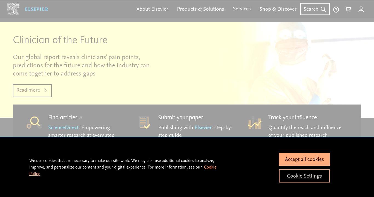Open Cookie Settings
Image resolution: width=374 pixels, height=197 pixels.
[x=304, y=176]
